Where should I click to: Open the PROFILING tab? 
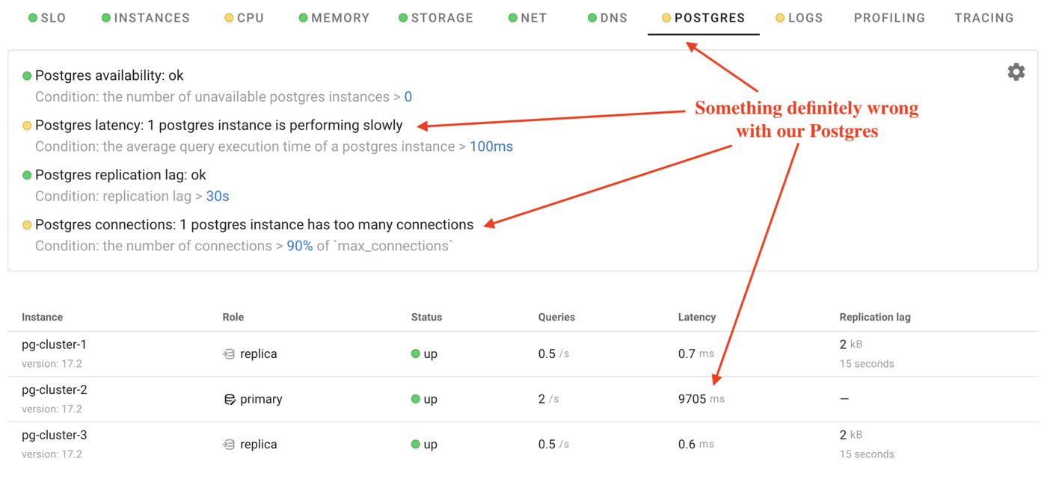(x=889, y=17)
